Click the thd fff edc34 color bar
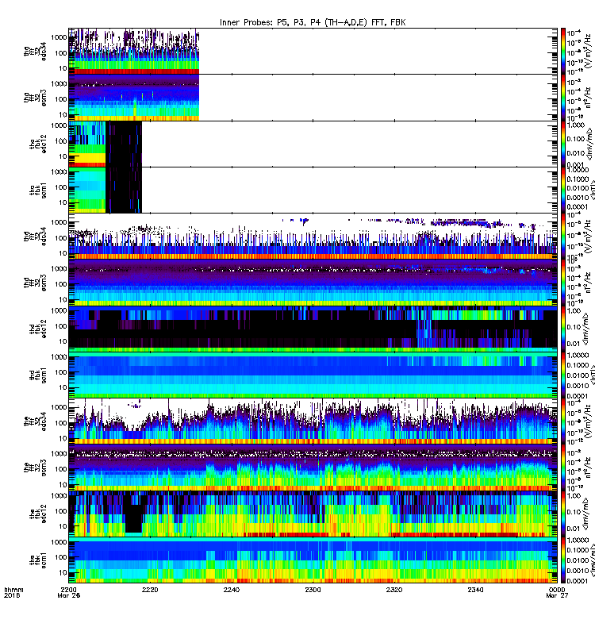The height and width of the screenshot is (635, 595). [x=563, y=236]
